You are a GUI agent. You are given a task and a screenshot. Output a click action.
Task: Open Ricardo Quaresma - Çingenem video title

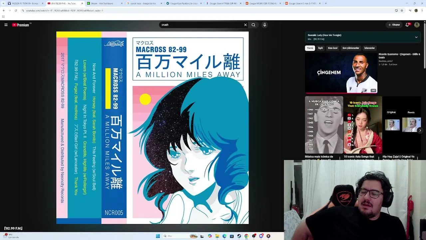399,56
